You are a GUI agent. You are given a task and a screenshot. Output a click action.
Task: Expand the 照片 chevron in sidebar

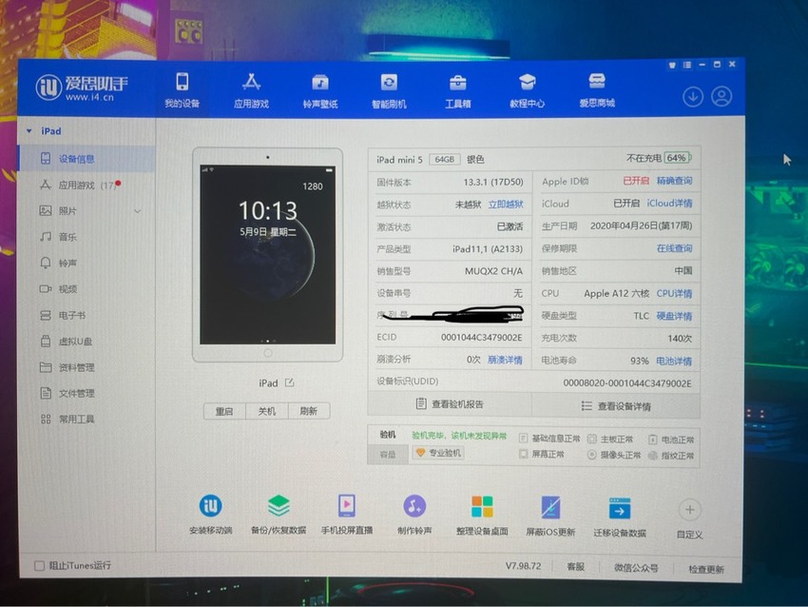click(138, 211)
